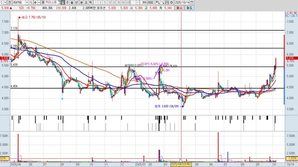Select the 초 (second) chart period
298x167 pixels.
click(x=86, y=2)
